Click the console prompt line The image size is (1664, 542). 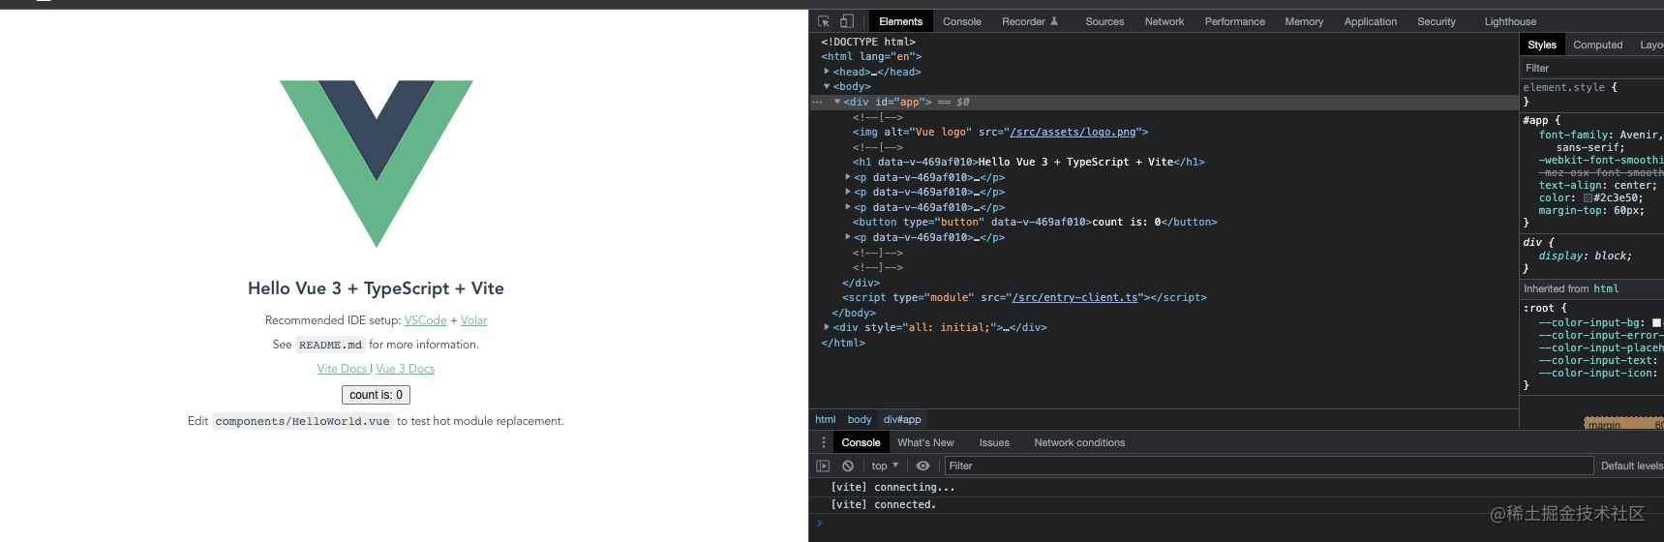tap(1236, 523)
